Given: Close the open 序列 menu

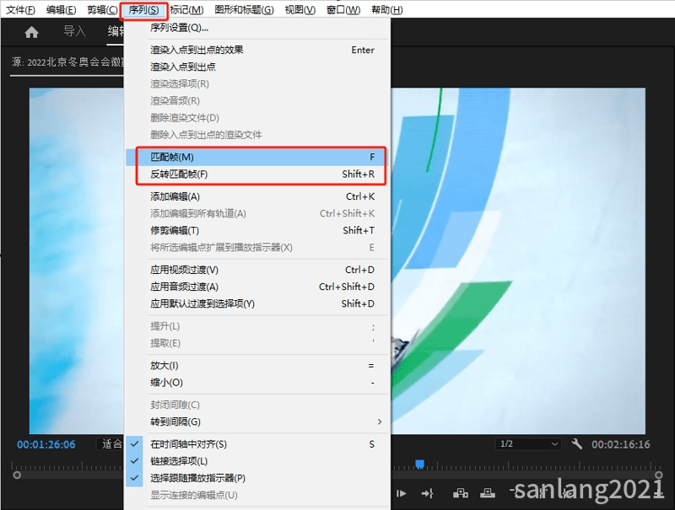Looking at the screenshot, I should (x=143, y=9).
